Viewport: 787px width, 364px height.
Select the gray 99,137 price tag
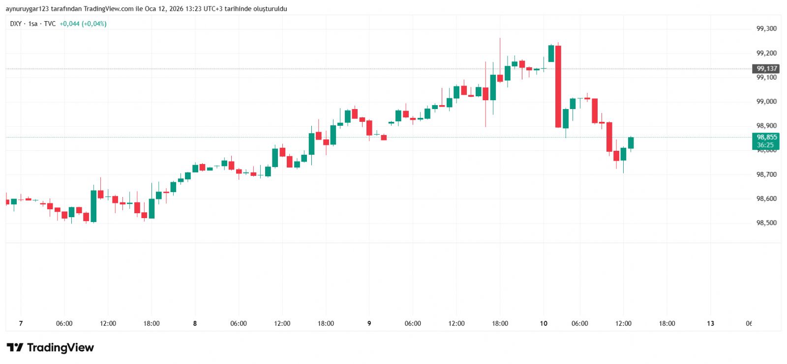point(766,69)
